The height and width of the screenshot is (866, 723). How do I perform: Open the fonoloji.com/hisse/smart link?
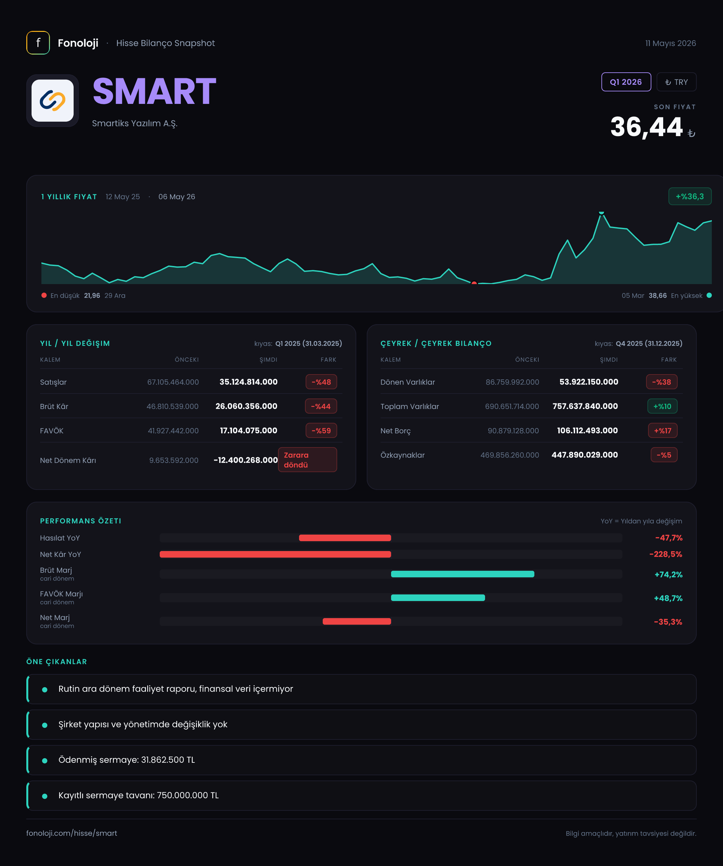tap(72, 833)
